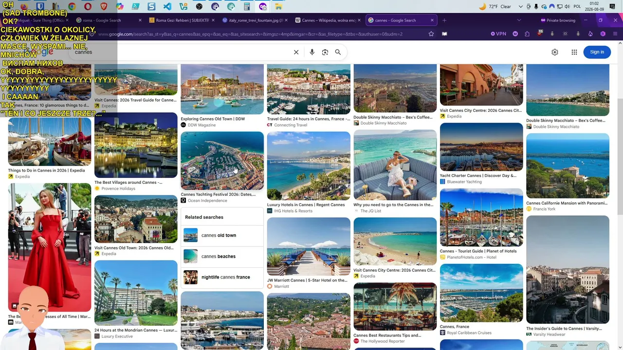Toggle reader view in the address bar
This screenshot has height=350, width=623.
(444, 34)
